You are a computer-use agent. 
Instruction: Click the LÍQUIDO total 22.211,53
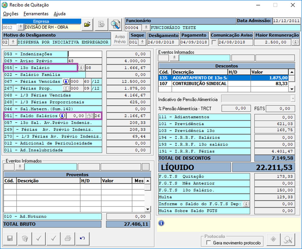point(264,167)
